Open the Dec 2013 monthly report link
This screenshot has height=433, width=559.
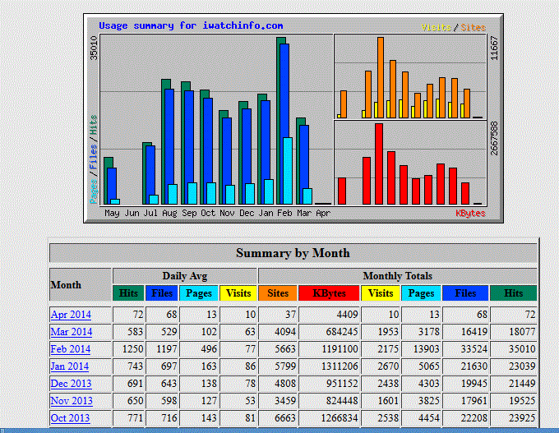point(71,384)
